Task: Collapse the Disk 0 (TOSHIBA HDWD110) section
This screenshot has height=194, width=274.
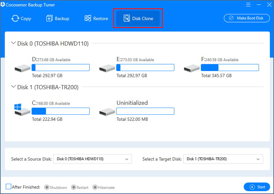Action: coord(13,43)
